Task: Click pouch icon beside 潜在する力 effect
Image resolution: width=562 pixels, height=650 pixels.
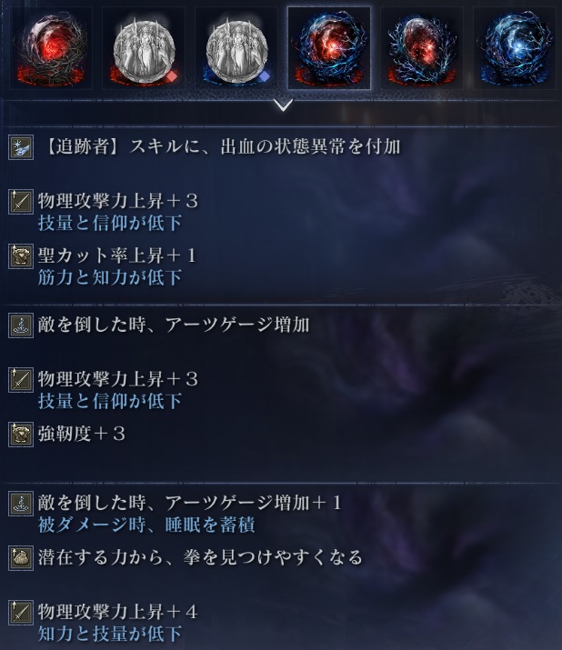Action: point(21,558)
